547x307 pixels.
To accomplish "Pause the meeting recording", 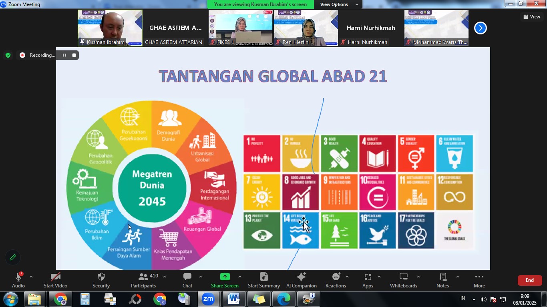I will pos(64,55).
